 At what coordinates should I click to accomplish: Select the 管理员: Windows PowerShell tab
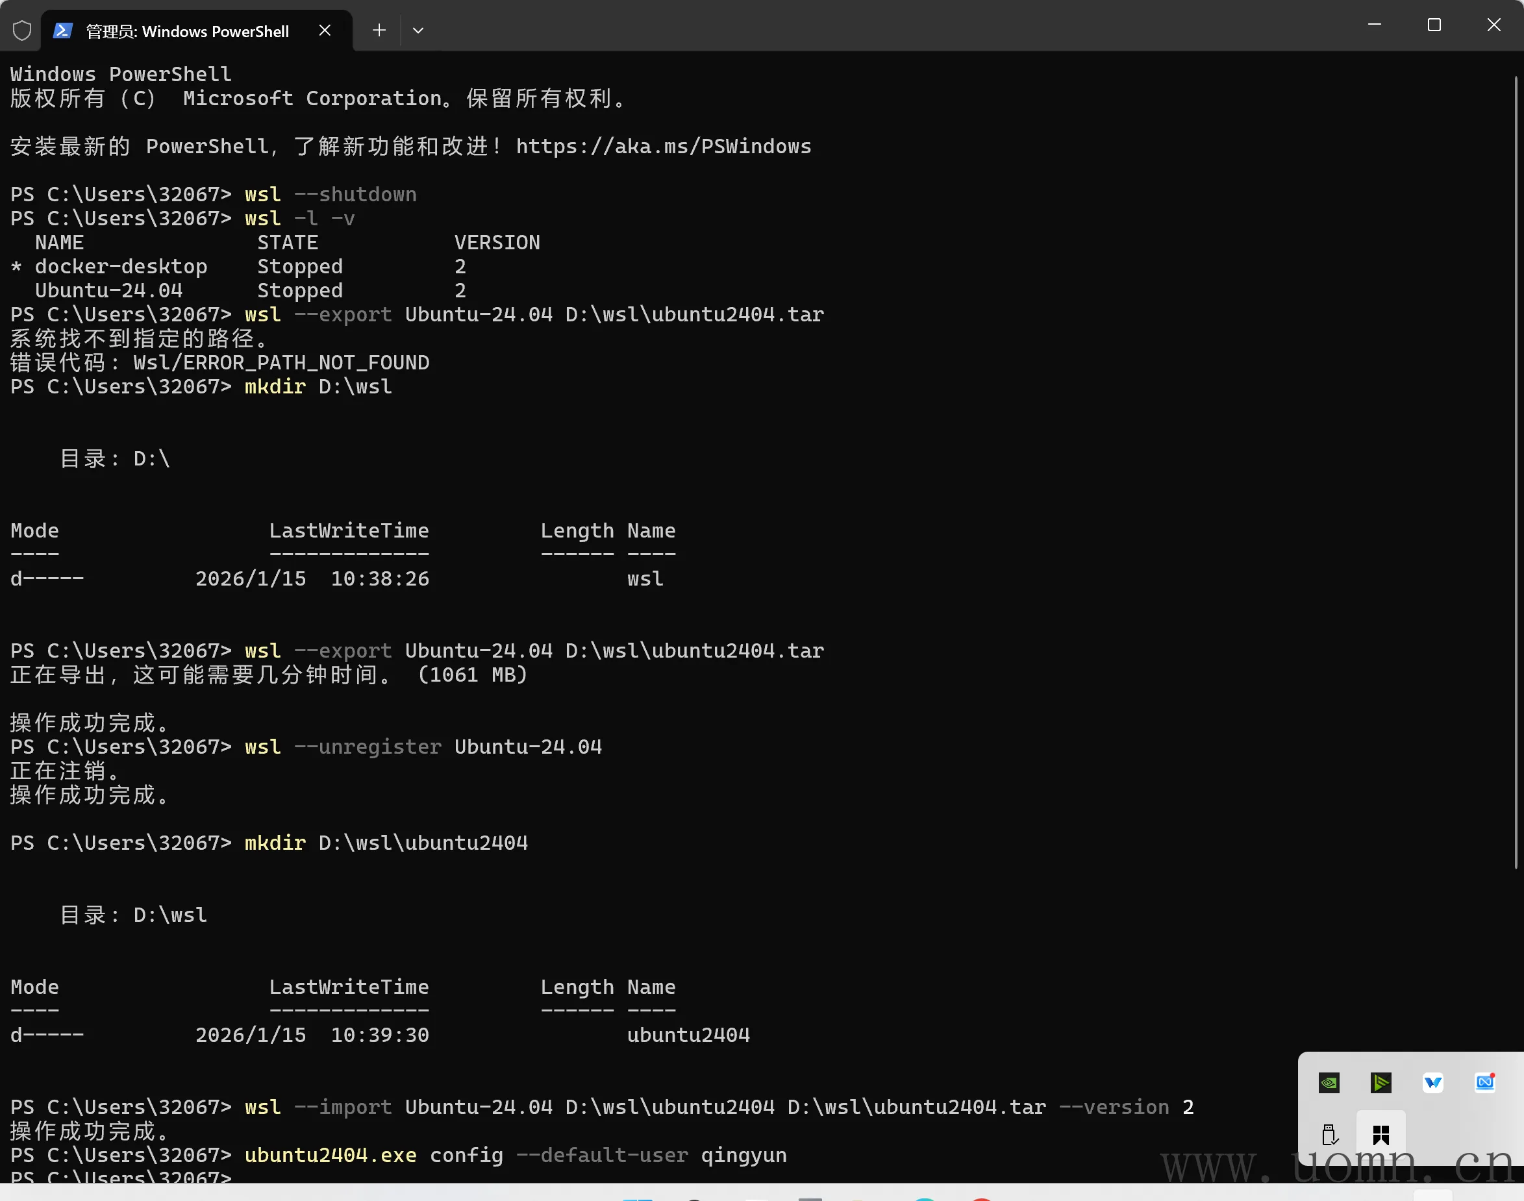pyautogui.click(x=187, y=32)
